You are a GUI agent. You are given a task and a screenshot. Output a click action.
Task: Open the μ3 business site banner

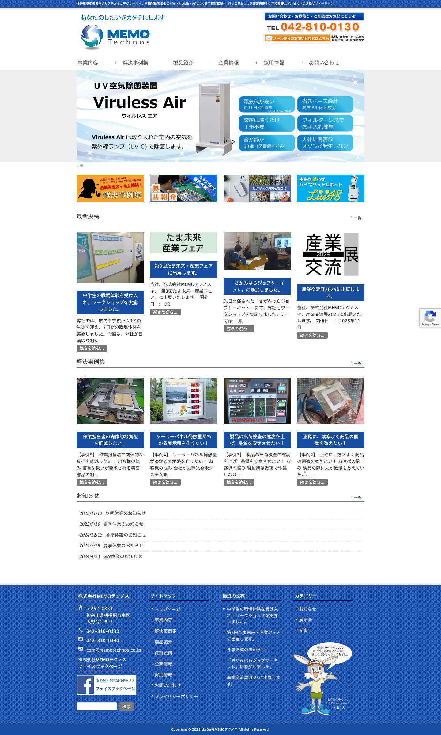tap(257, 188)
